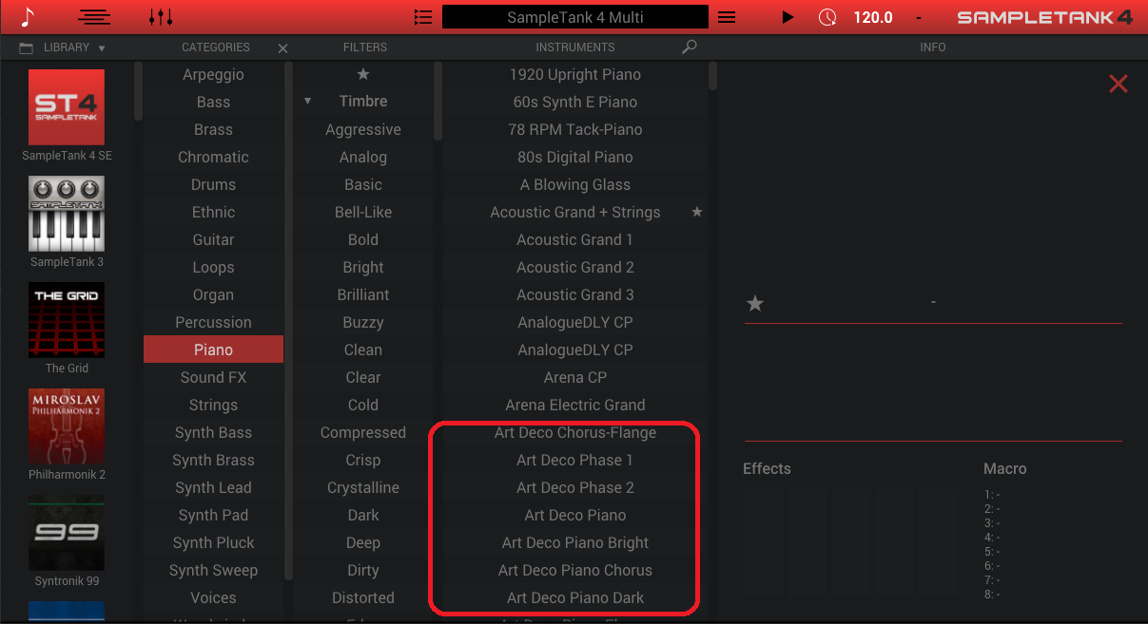This screenshot has height=624, width=1148.
Task: Enable the Crystalline timbre filter
Action: 363,487
